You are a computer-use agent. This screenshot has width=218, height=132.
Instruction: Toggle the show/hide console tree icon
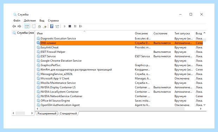coord(27,26)
